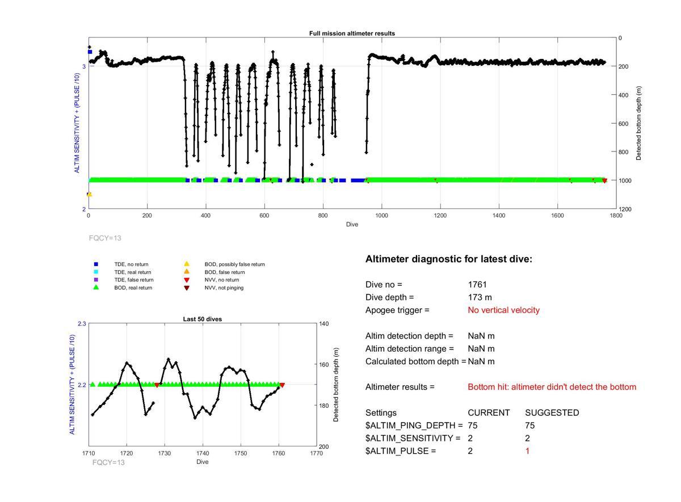
Task: Select the red 'Bottom hit: altimeter didn't detect the bottom' message
Action: [552, 387]
